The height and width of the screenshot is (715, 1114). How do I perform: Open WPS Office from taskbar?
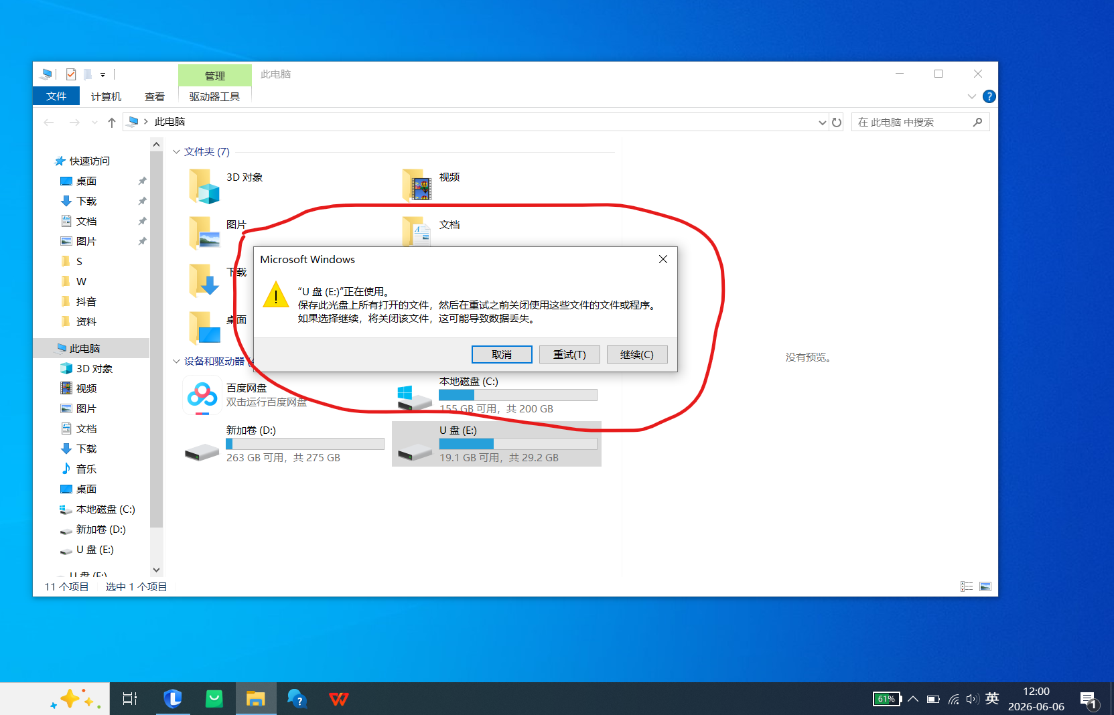(x=339, y=699)
